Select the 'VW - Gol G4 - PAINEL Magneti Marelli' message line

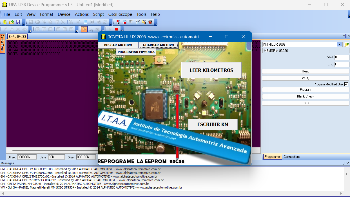pos(91,187)
